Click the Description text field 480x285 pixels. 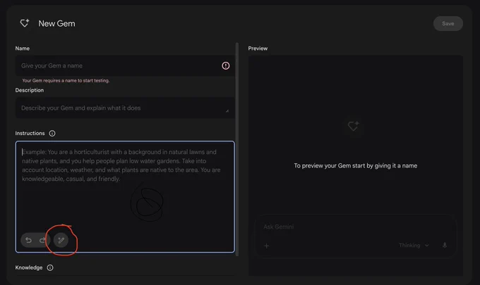coord(125,108)
